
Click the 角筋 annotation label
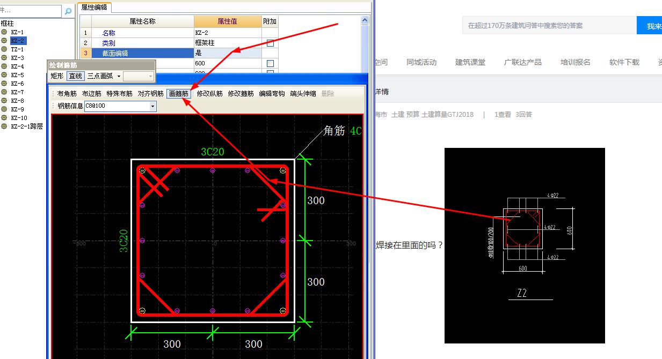334,130
